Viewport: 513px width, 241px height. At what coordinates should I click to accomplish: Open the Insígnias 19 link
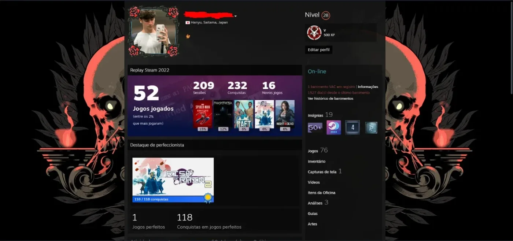point(320,115)
